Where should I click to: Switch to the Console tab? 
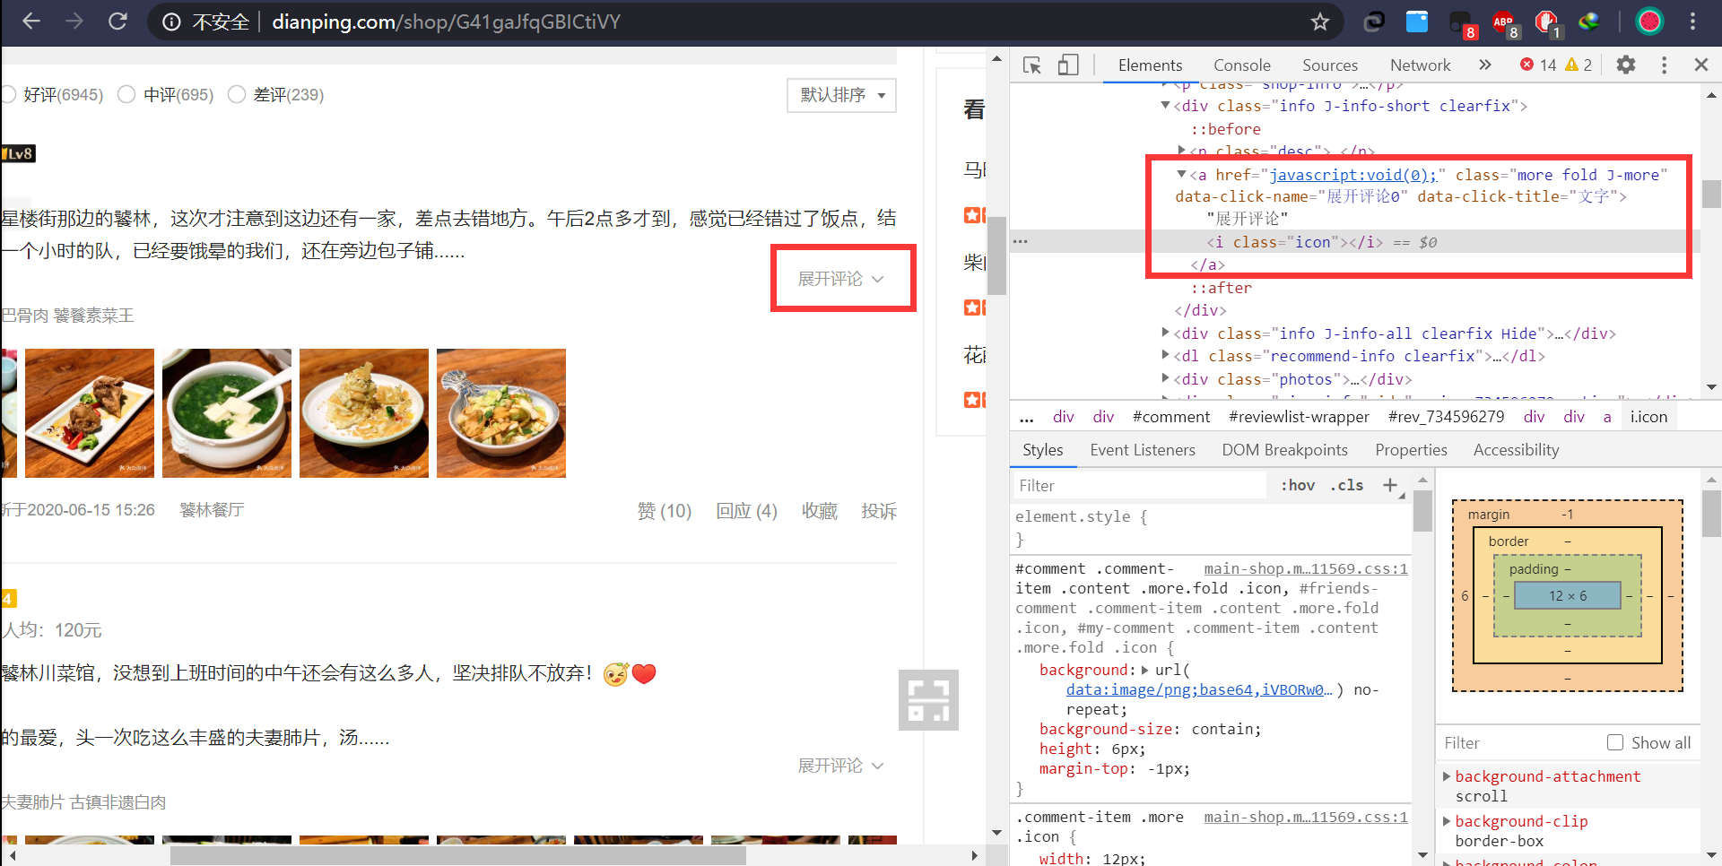click(x=1242, y=65)
